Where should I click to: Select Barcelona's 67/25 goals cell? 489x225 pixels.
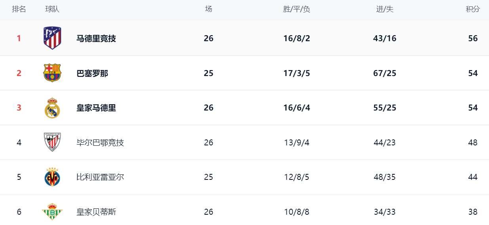(384, 73)
